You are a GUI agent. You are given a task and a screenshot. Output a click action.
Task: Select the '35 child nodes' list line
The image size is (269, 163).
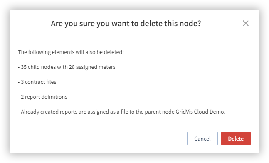[67, 67]
